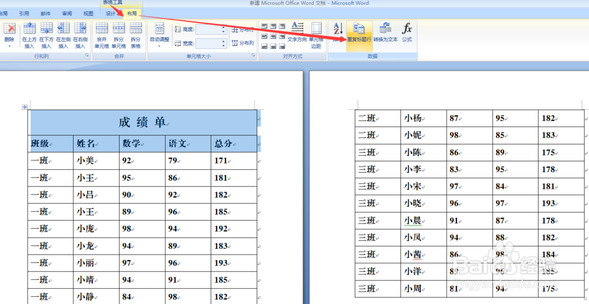Align cell text bottom left
The width and height of the screenshot is (589, 304).
click(x=264, y=46)
